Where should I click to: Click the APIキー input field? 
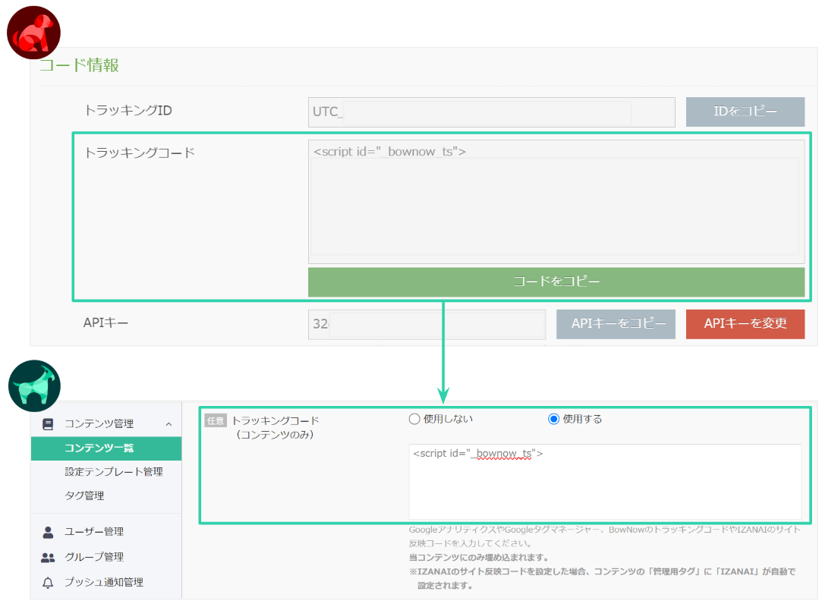pos(427,324)
